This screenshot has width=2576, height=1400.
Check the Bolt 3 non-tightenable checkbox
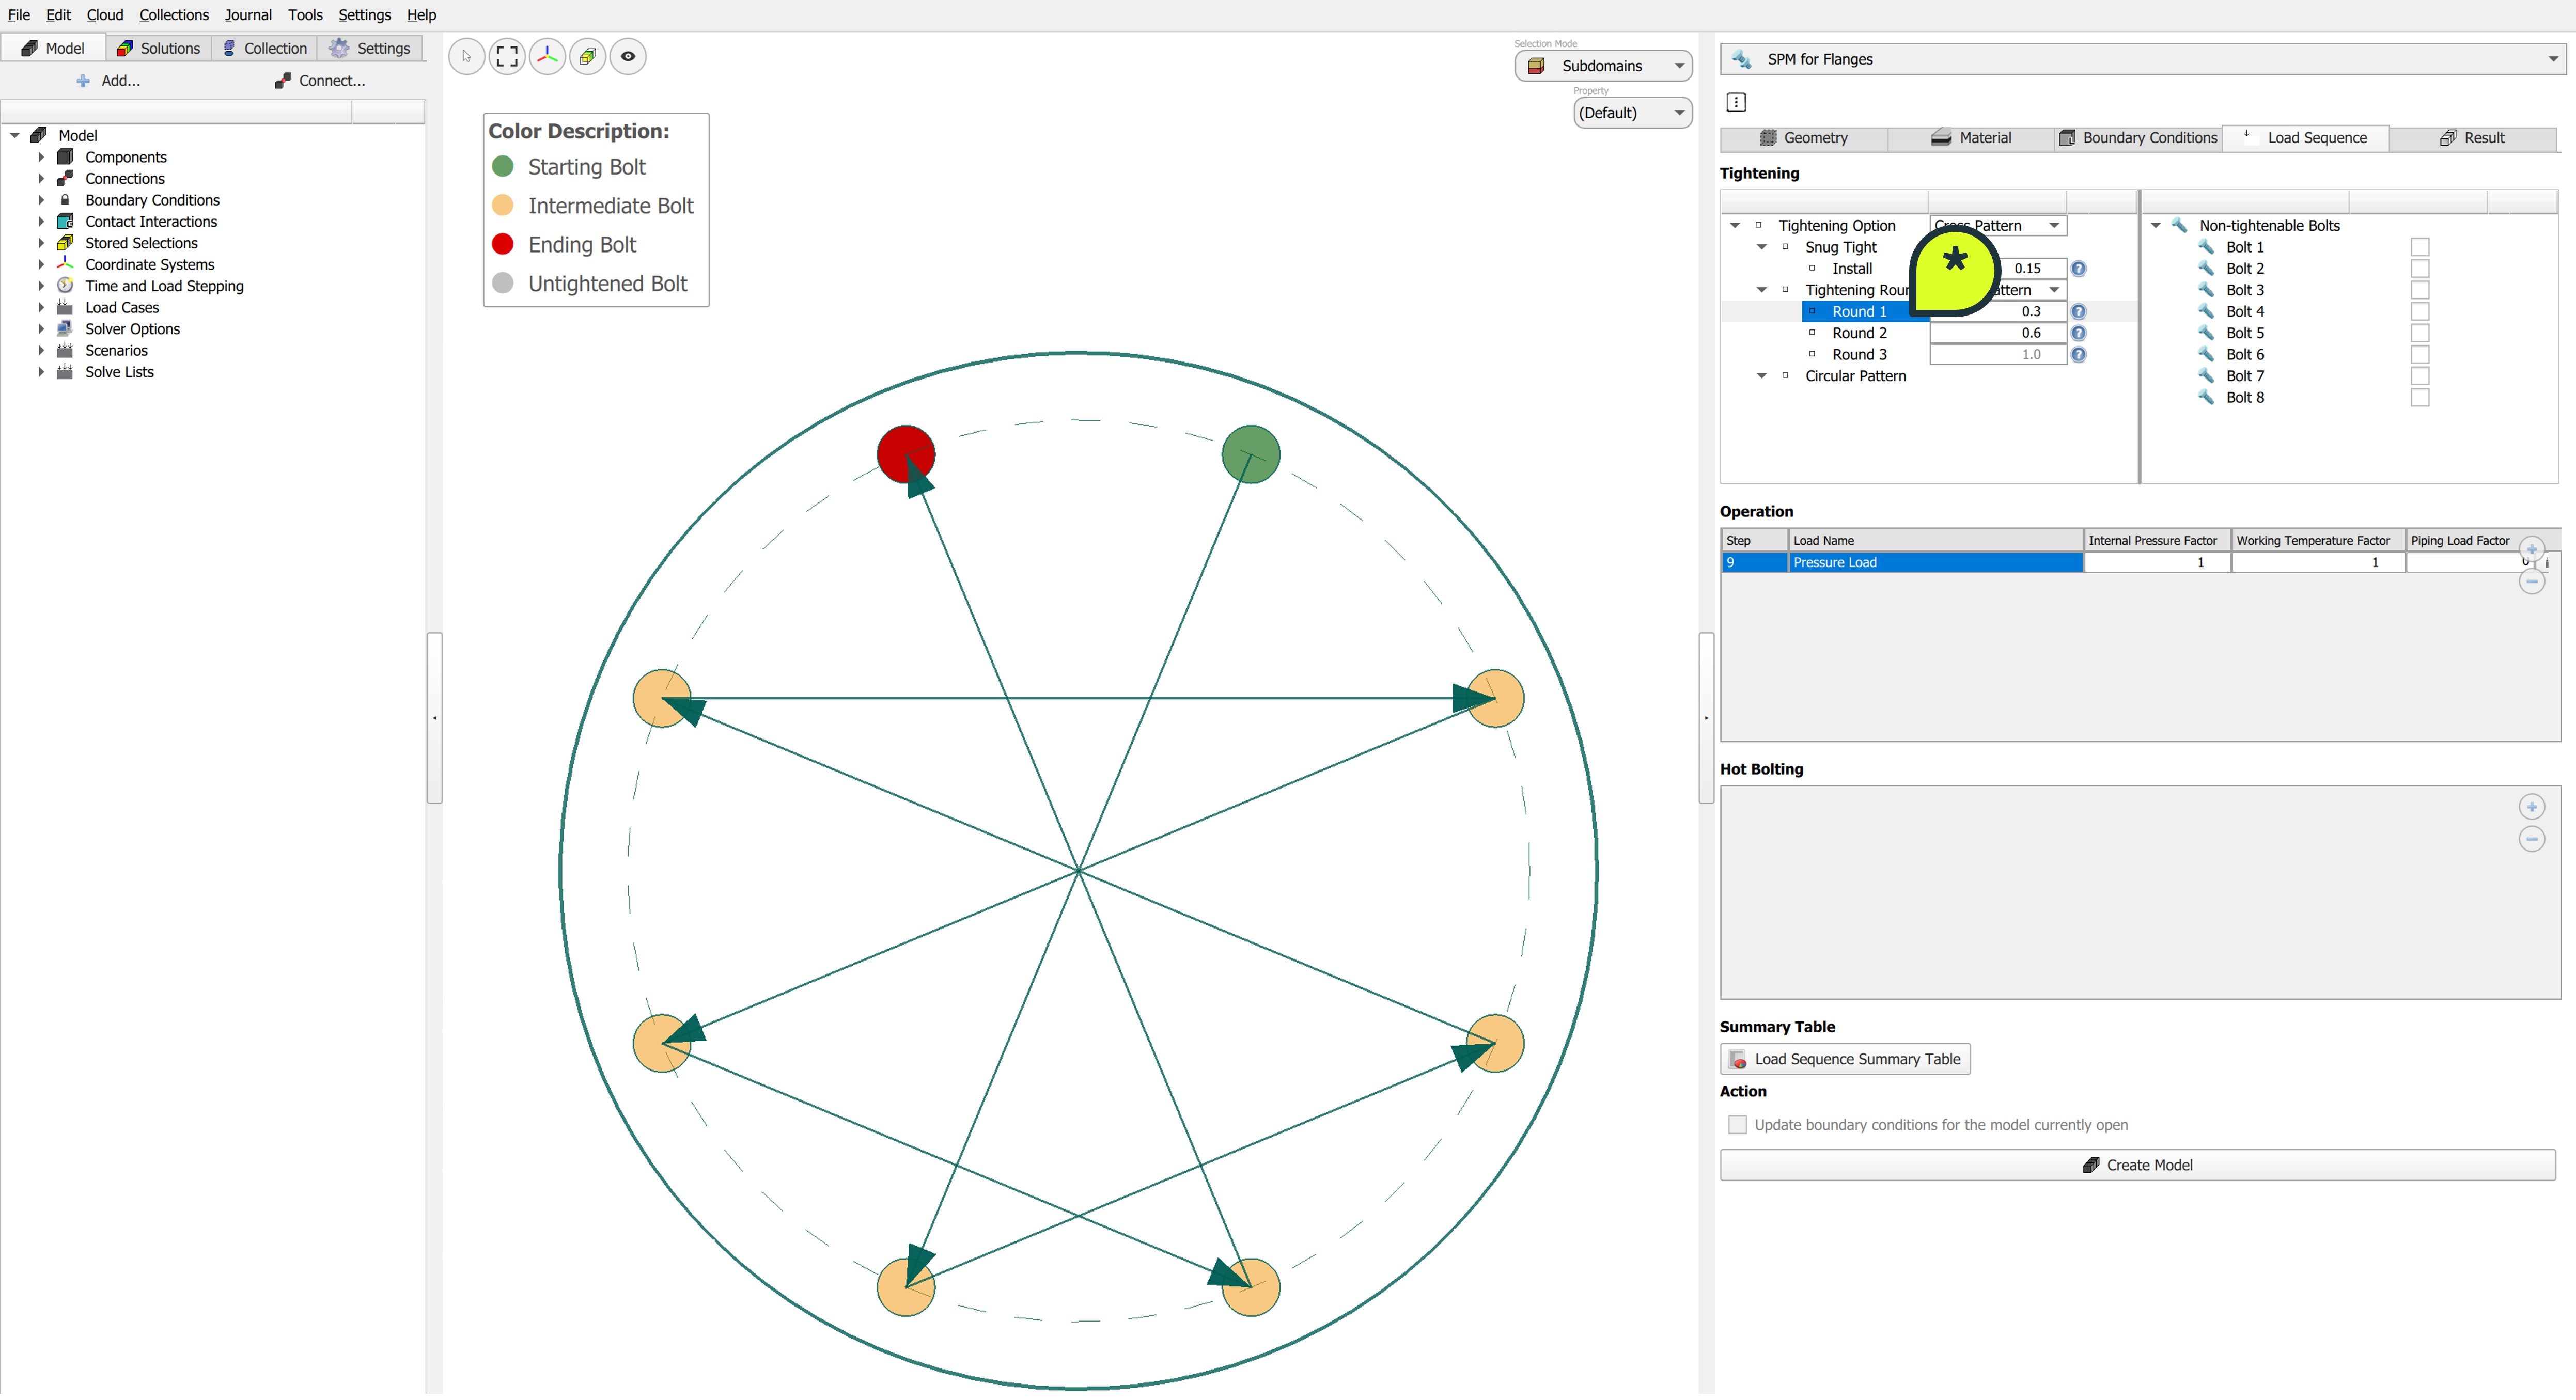click(2419, 290)
